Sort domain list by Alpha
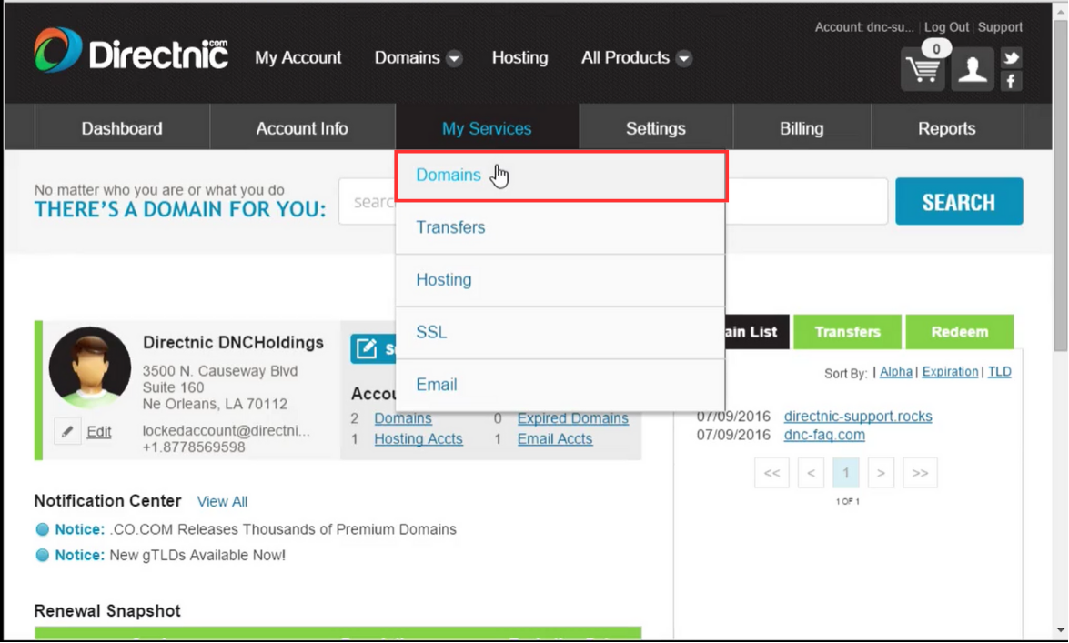Image resolution: width=1069 pixels, height=643 pixels. coord(896,372)
